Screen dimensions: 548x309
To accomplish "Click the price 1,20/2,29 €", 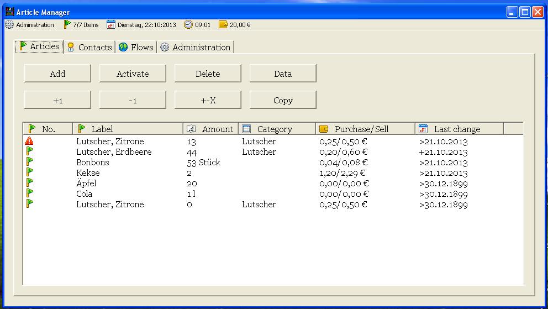I will pos(342,172).
